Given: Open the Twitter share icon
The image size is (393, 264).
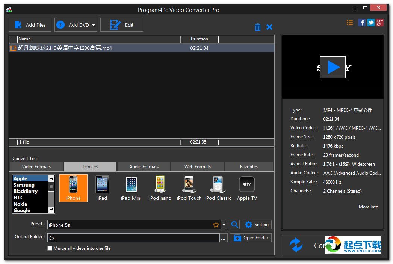Looking at the screenshot, I should coord(371,22).
